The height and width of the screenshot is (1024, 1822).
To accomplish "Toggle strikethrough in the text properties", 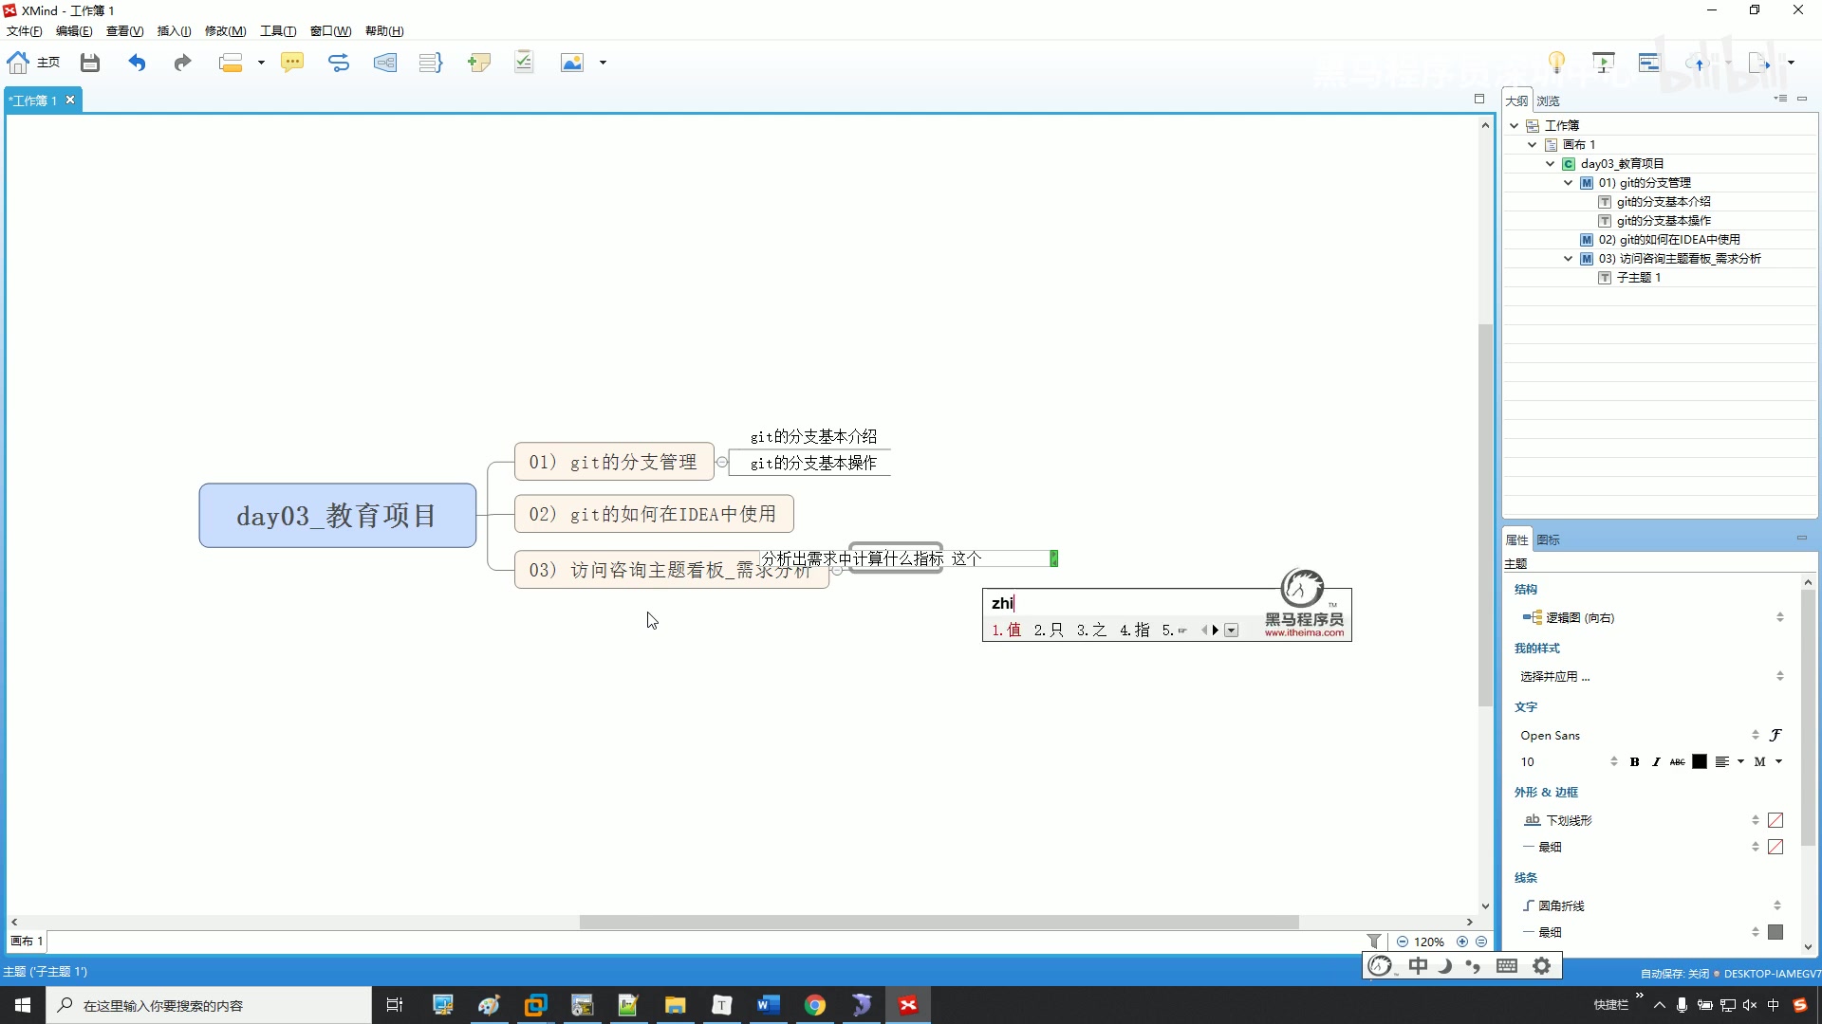I will 1676,761.
